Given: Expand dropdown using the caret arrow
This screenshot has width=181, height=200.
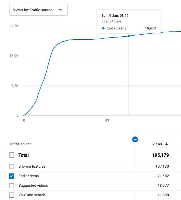Looking at the screenshot, I should [60, 10].
